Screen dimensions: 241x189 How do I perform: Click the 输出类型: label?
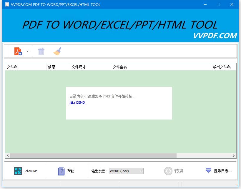coord(99,171)
